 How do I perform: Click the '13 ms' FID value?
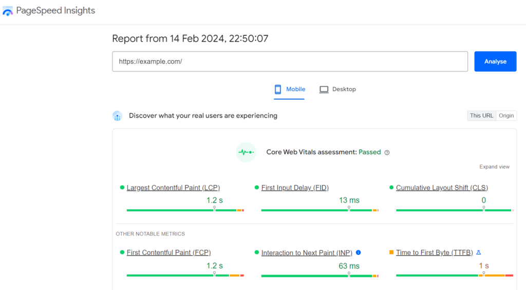[x=349, y=201]
